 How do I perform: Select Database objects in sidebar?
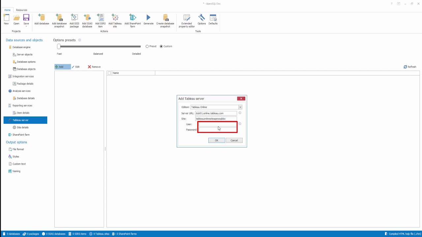click(25, 69)
